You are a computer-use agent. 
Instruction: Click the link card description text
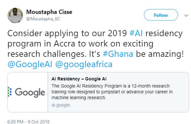tap(112, 92)
